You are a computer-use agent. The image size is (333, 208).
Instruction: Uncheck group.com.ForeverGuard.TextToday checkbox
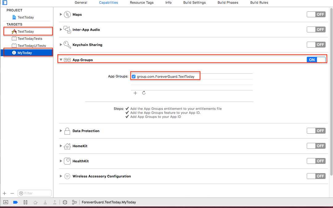(134, 77)
